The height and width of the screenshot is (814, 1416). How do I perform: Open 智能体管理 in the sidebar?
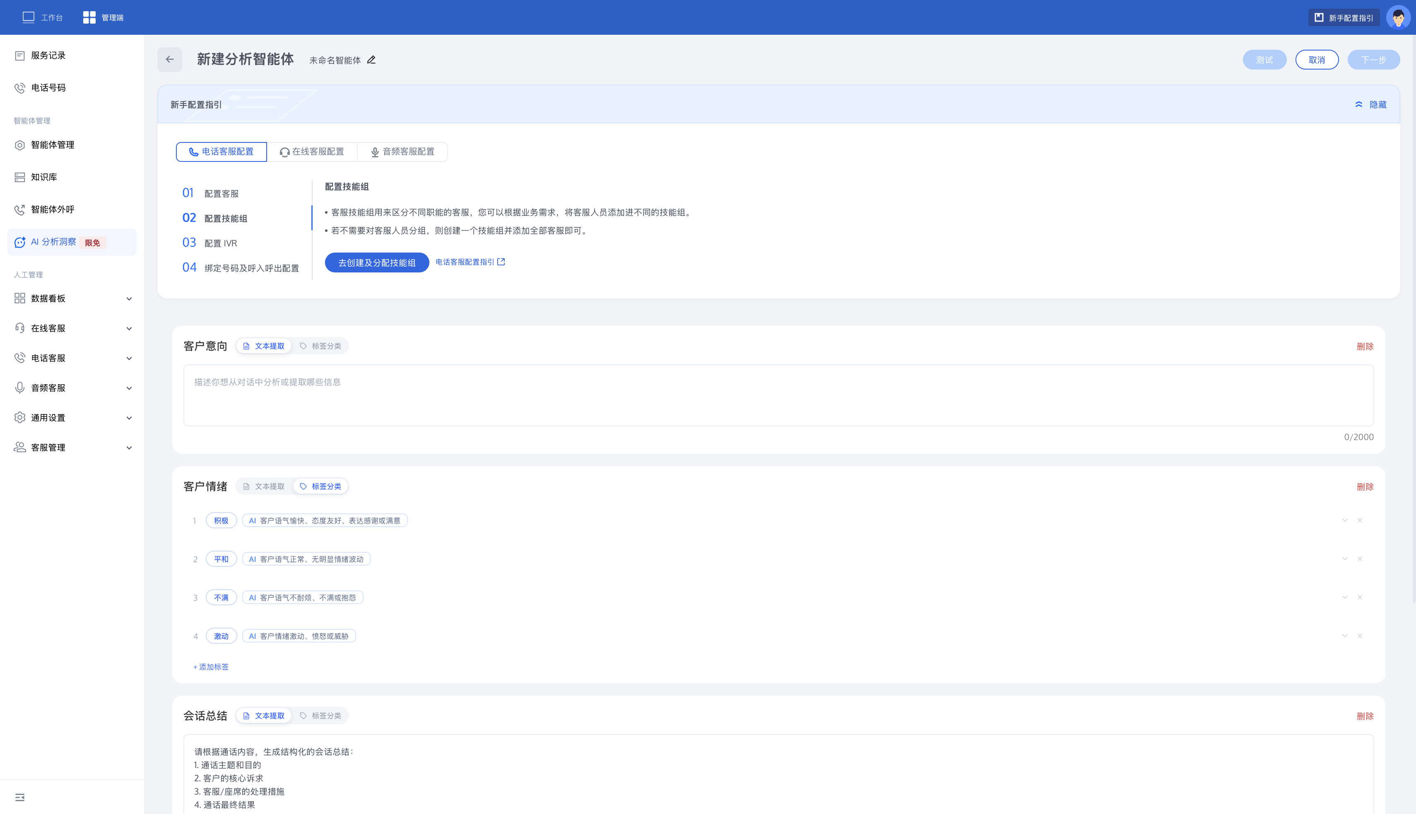[x=72, y=145]
